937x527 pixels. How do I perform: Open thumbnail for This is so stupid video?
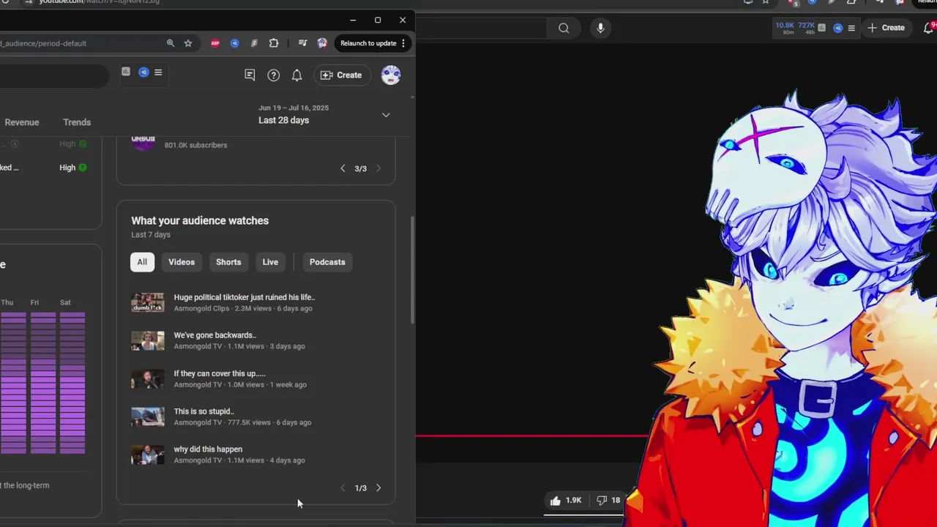point(148,416)
